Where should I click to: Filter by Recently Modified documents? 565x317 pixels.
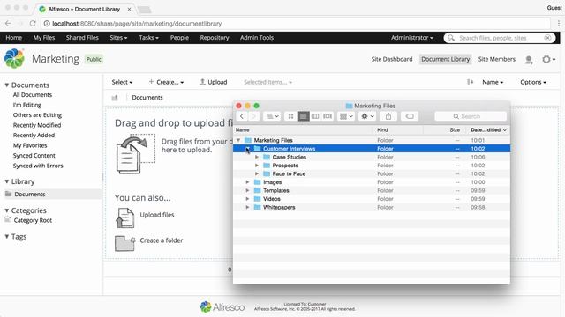point(37,125)
